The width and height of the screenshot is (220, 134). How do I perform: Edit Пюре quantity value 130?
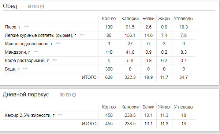(x=109, y=27)
